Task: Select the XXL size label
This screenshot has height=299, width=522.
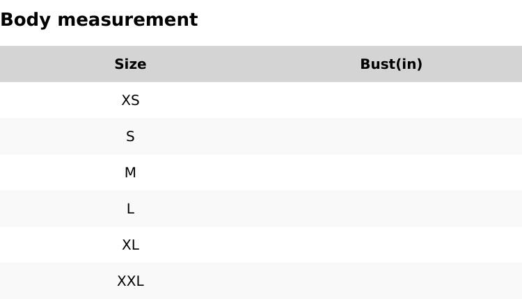Action: click(x=130, y=281)
